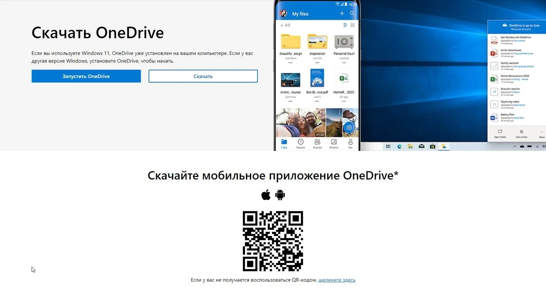Click Open folder in OneDrive flyout
Screen dimensions: 546x307
tap(500, 134)
